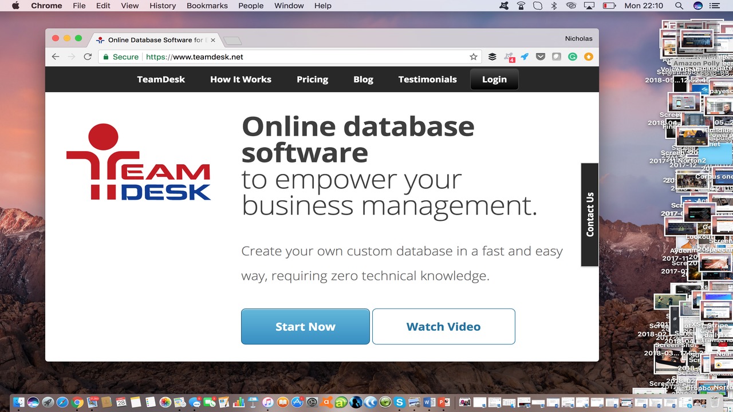Launch Skype from the Dock
The width and height of the screenshot is (733, 412).
pyautogui.click(x=399, y=402)
